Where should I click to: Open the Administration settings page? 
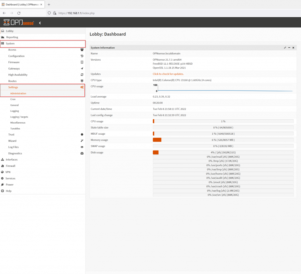pos(18,93)
